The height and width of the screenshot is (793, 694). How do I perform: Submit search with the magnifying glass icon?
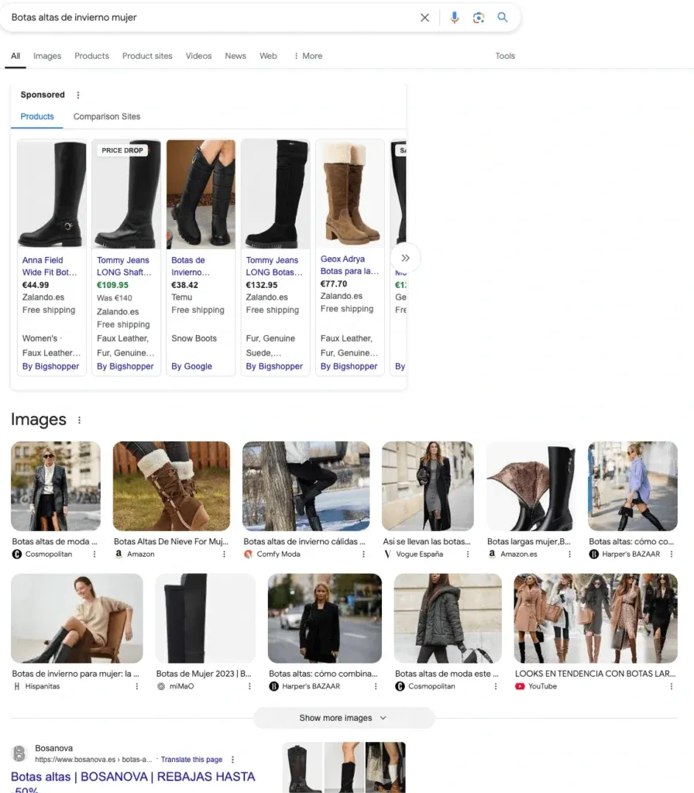(502, 17)
